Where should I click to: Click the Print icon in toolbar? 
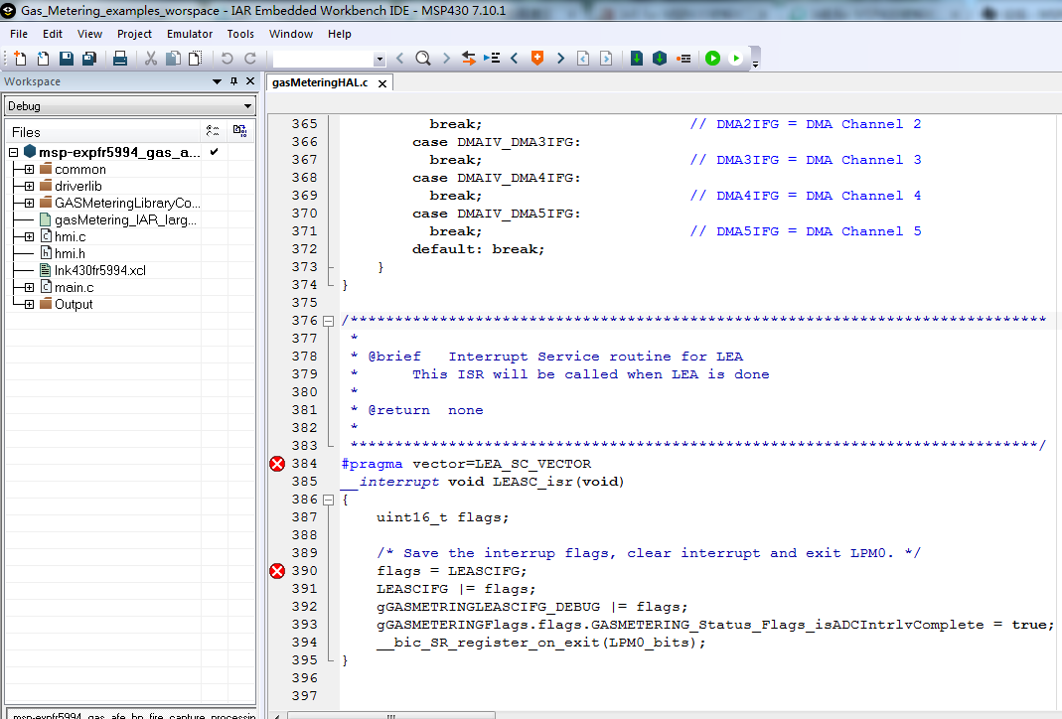click(120, 59)
